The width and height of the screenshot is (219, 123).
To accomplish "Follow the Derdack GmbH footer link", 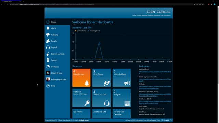I will [83, 120].
